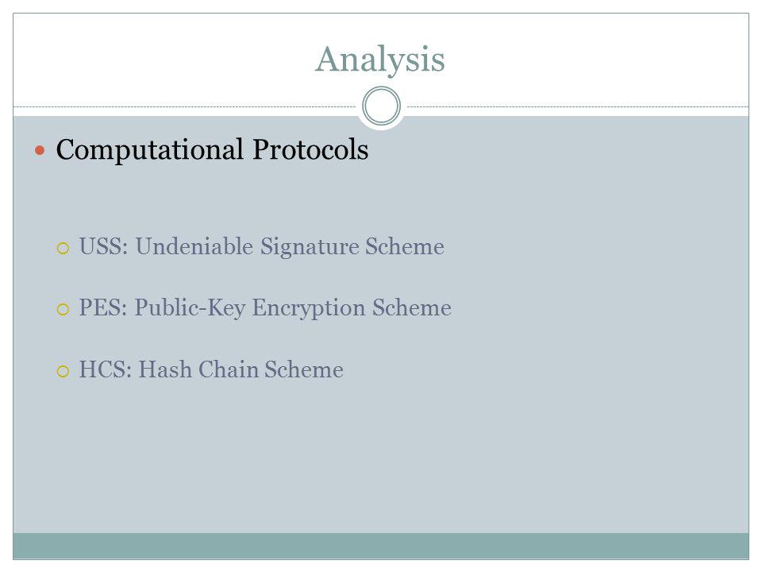Click the slide title Analysis
This screenshot has width=762, height=572.
[380, 60]
